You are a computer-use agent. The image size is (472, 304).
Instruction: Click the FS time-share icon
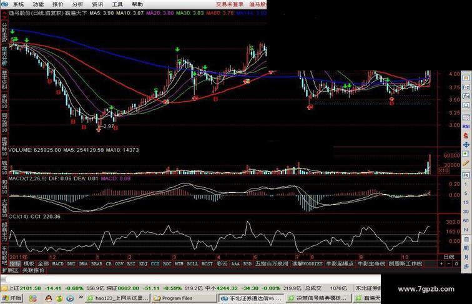(x=466, y=175)
